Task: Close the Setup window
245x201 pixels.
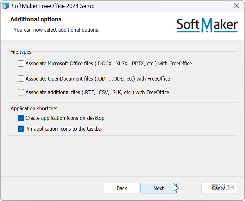Action: [x=236, y=6]
